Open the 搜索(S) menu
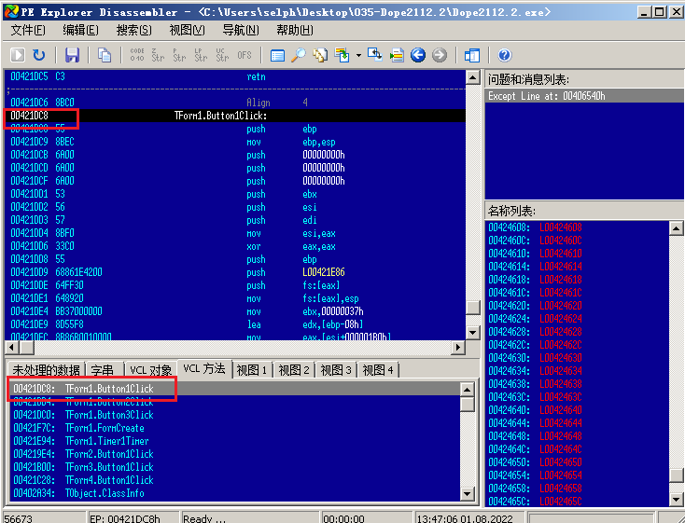 coord(134,30)
